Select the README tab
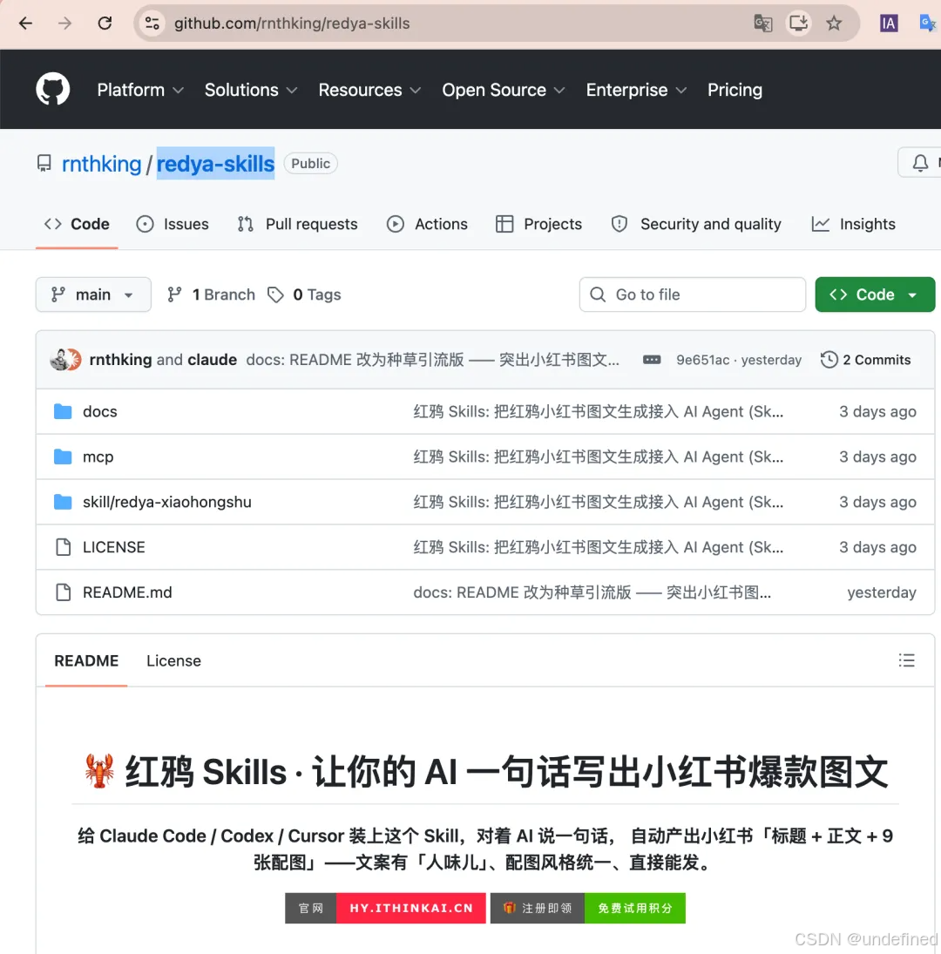 click(86, 660)
